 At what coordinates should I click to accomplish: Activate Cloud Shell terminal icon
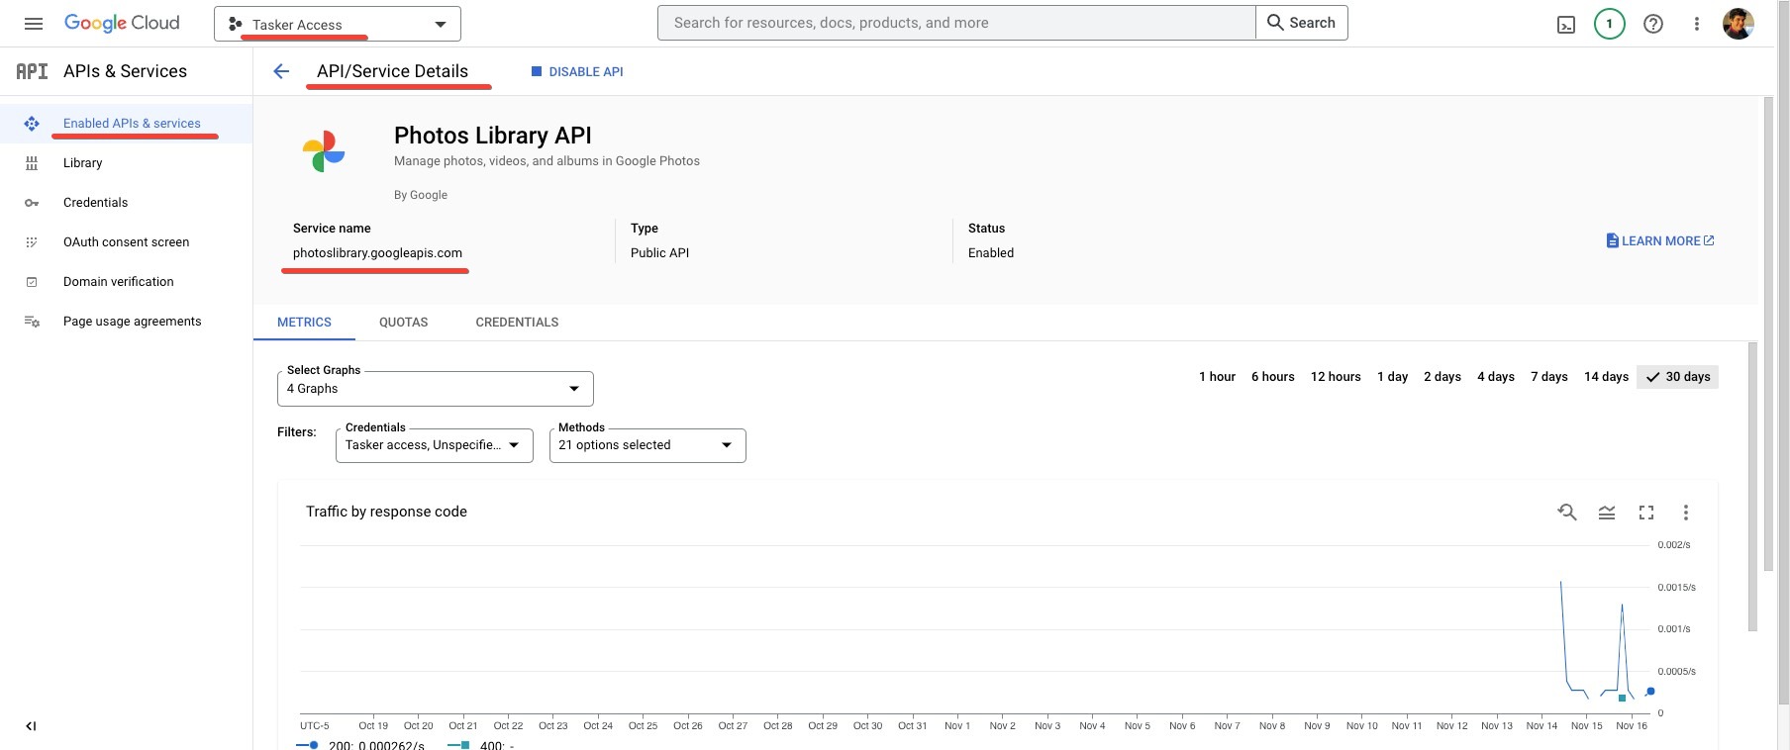coord(1566,25)
